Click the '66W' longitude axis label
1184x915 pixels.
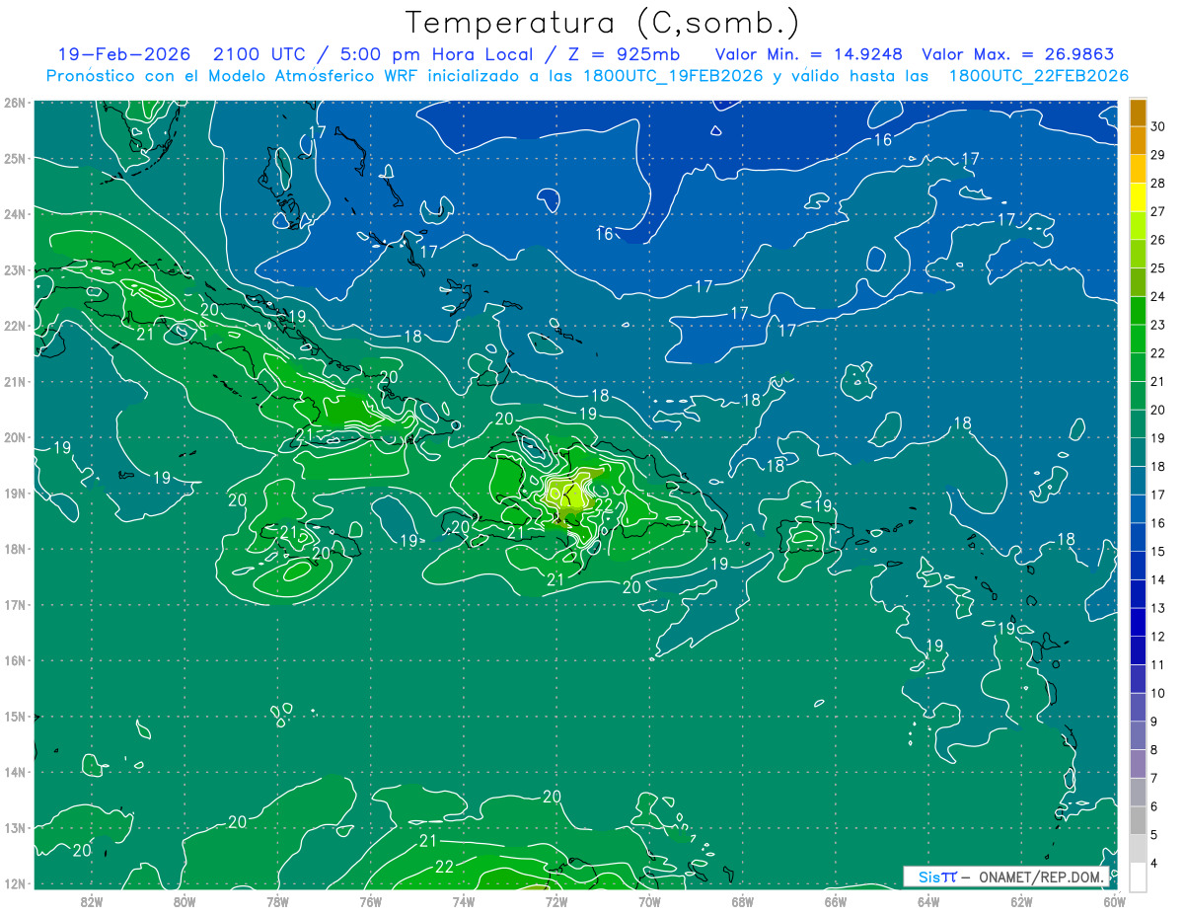(x=835, y=901)
